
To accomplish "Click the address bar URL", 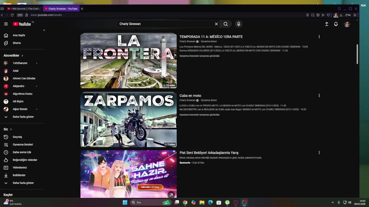I will 46,15.
